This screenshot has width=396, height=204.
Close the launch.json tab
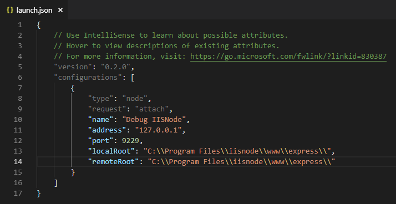(60, 10)
